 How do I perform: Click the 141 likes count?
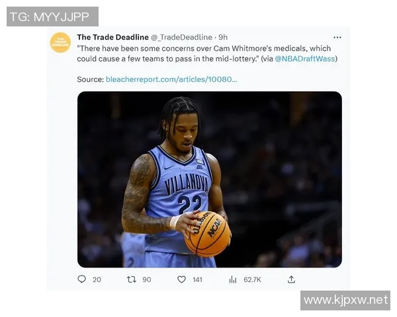(197, 279)
